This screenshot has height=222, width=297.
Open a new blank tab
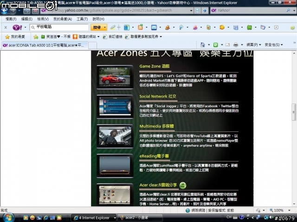(93, 45)
